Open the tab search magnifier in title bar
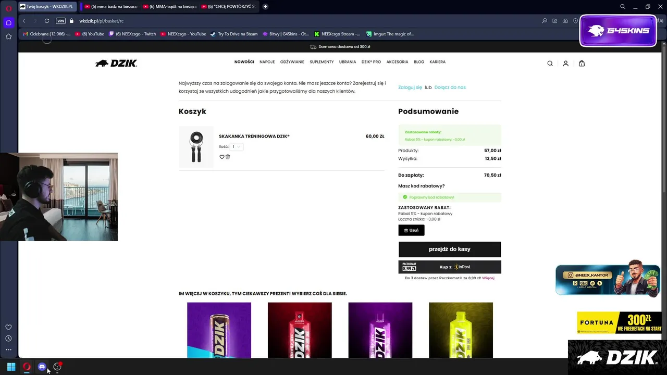The width and height of the screenshot is (667, 375). coord(623,7)
